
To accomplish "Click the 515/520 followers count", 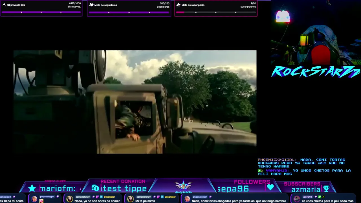I will coord(165,3).
